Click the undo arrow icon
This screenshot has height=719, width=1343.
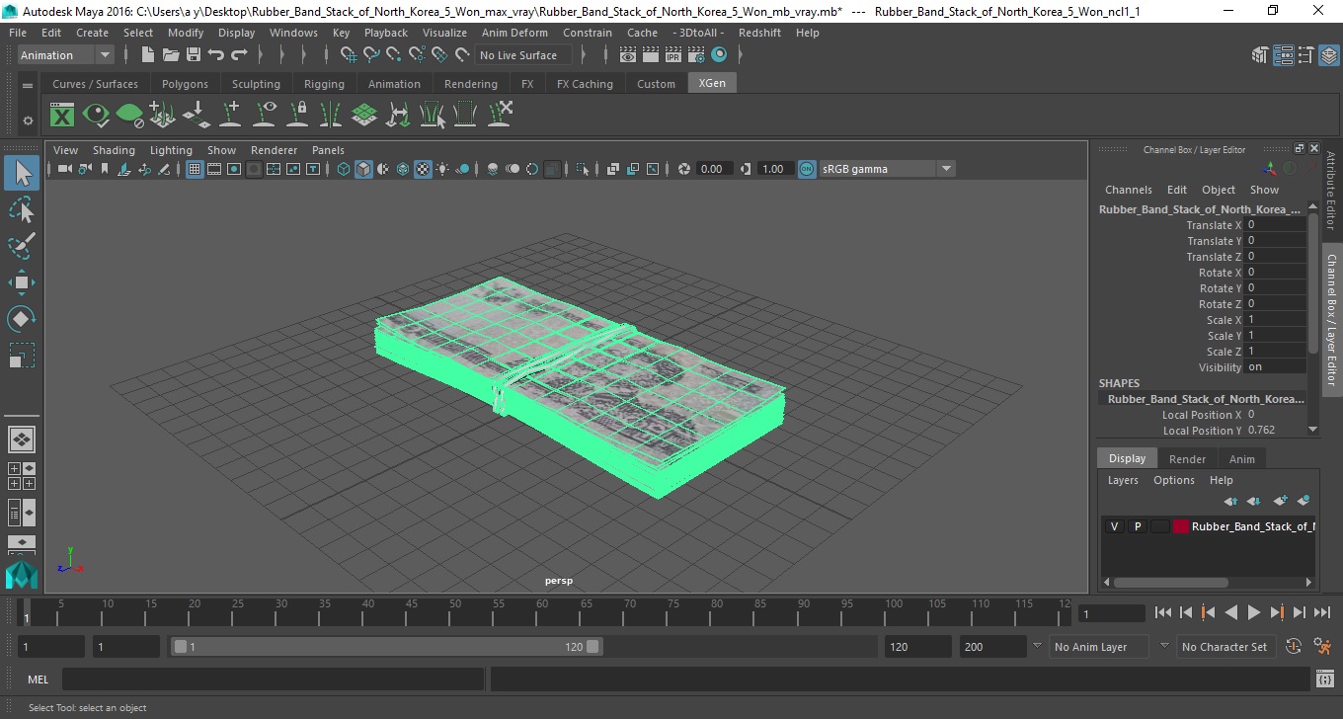216,55
